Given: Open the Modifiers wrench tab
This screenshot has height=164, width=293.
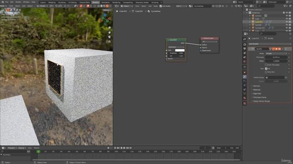Looking at the screenshot, I should (244, 77).
